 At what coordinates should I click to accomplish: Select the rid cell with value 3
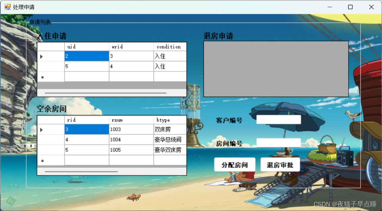(x=87, y=129)
